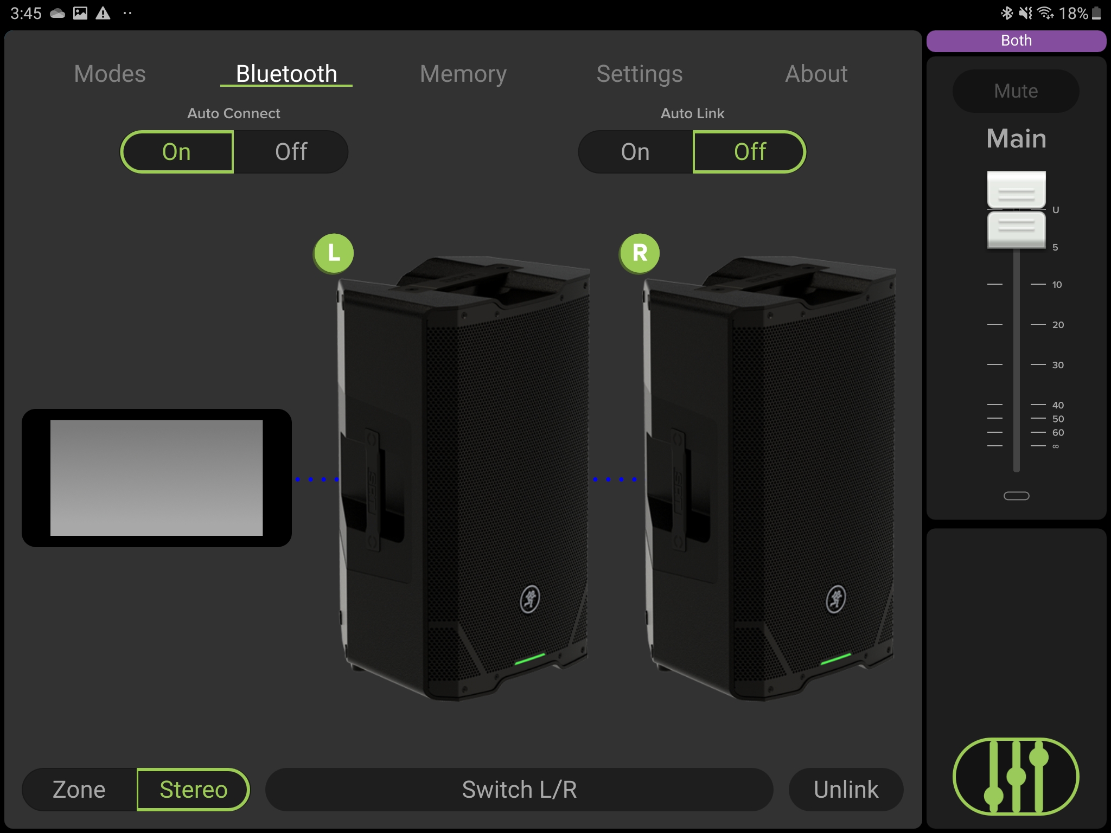Click the small handle below Main fader
This screenshot has height=833, width=1111.
[1016, 496]
